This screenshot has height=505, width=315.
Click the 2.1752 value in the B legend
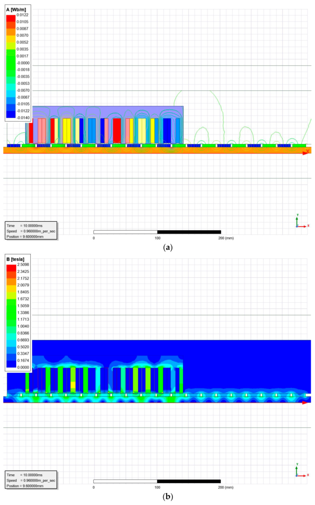point(23,278)
